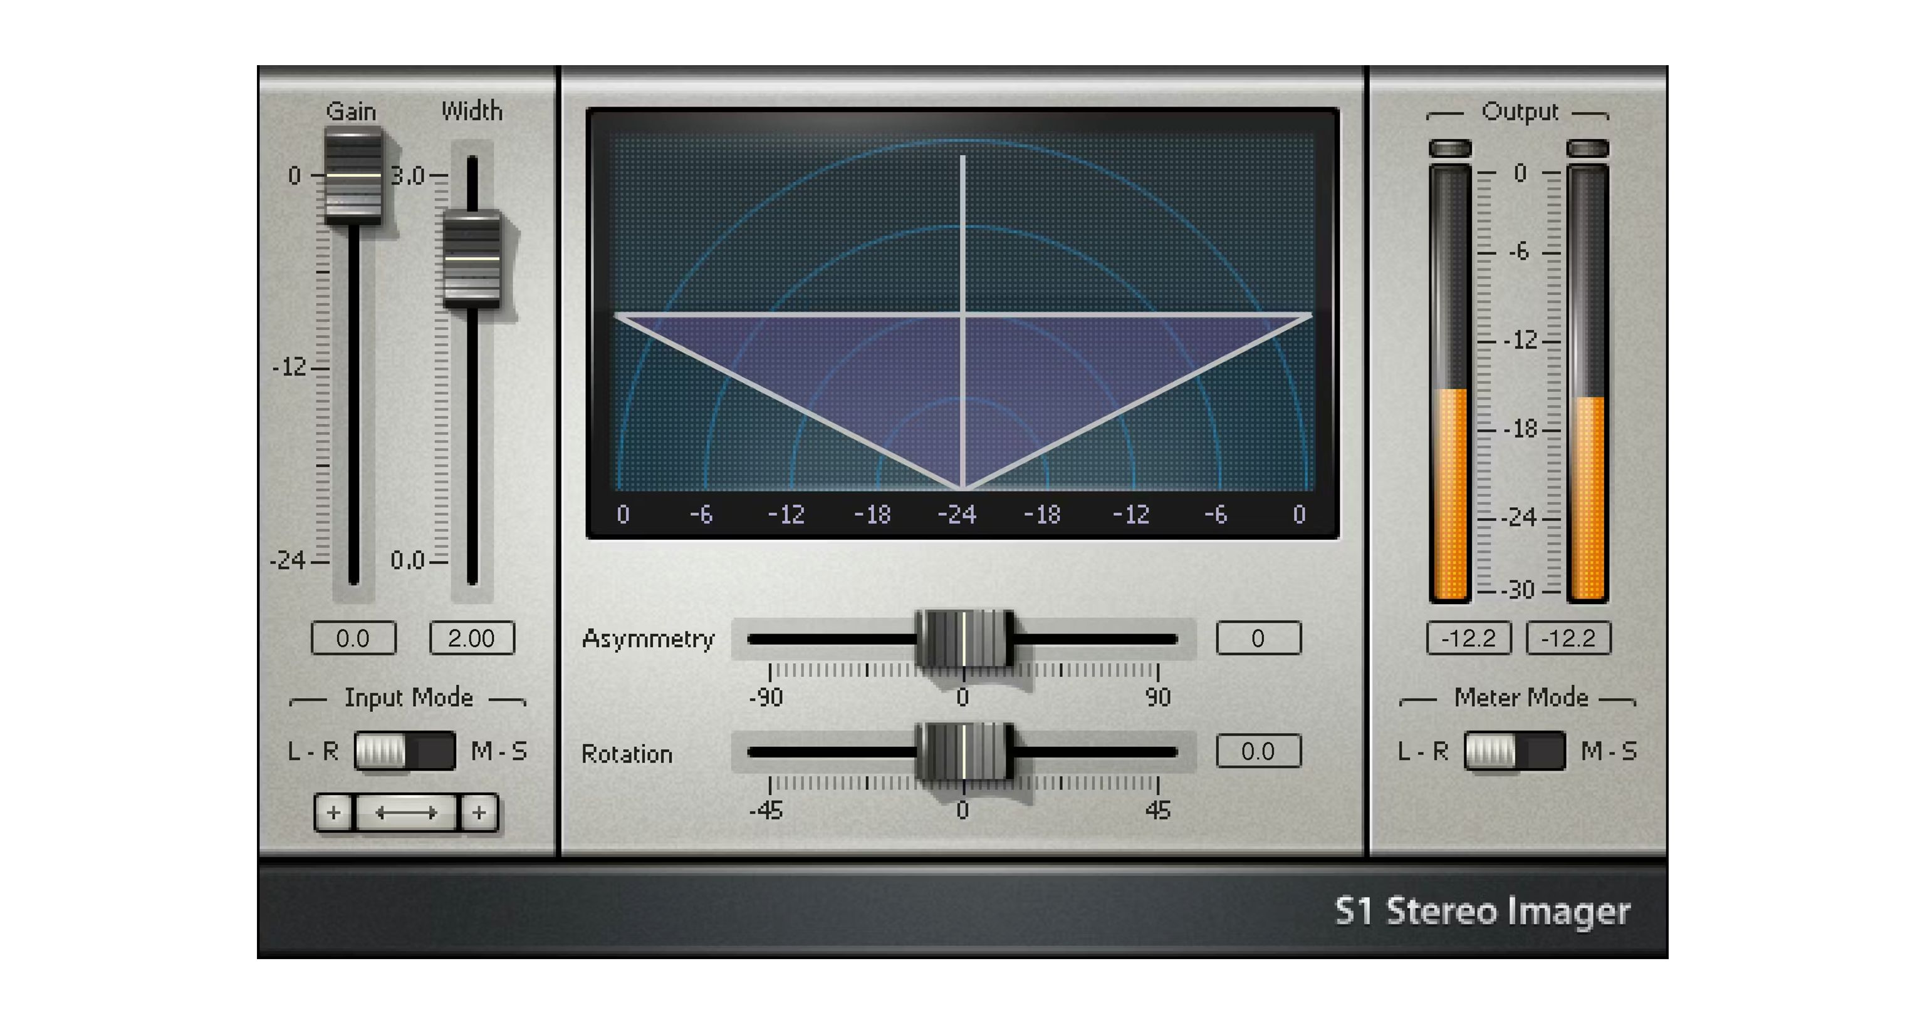Image resolution: width=1925 pixels, height=1023 pixels.
Task: Click the -90 mark under Asymmetry slider
Action: tap(766, 697)
